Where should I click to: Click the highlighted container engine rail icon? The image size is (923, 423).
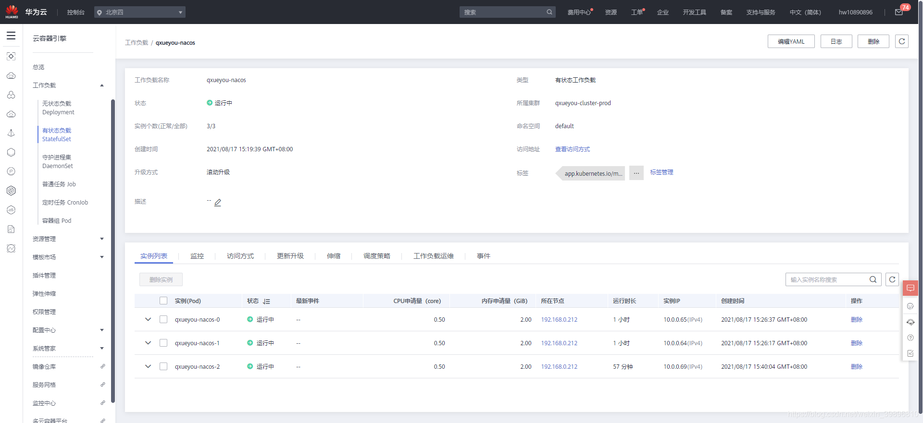[x=11, y=191]
